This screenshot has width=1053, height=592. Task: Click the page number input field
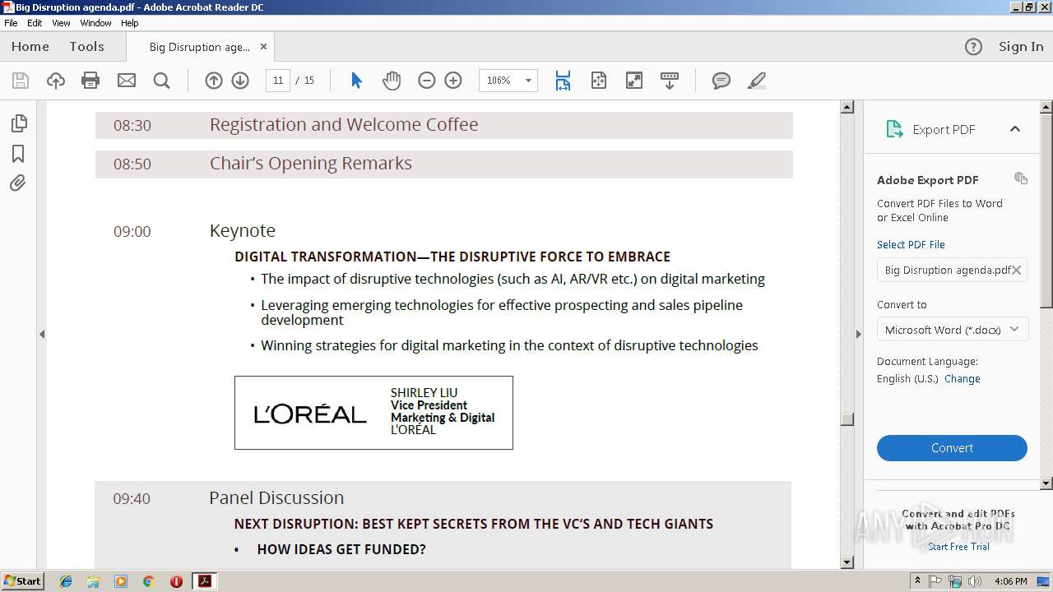coord(278,81)
